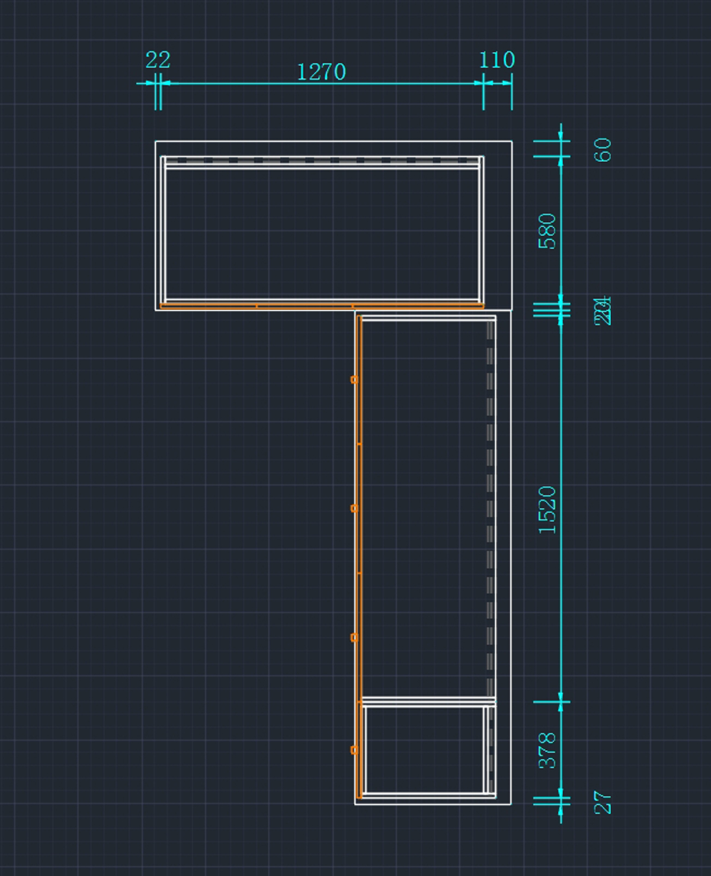
Task: Click inside the small bottom compartment
Action: 424,750
